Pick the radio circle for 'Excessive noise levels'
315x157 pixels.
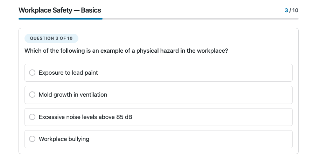coord(32,117)
